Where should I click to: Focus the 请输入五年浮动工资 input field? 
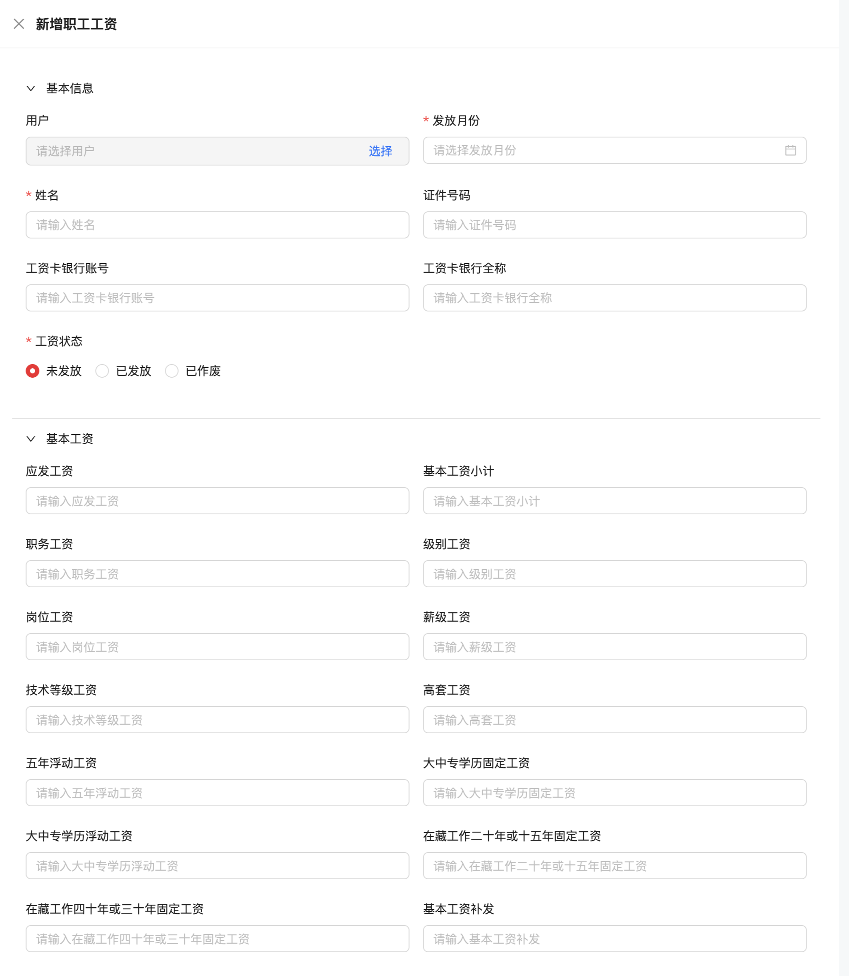pos(217,792)
